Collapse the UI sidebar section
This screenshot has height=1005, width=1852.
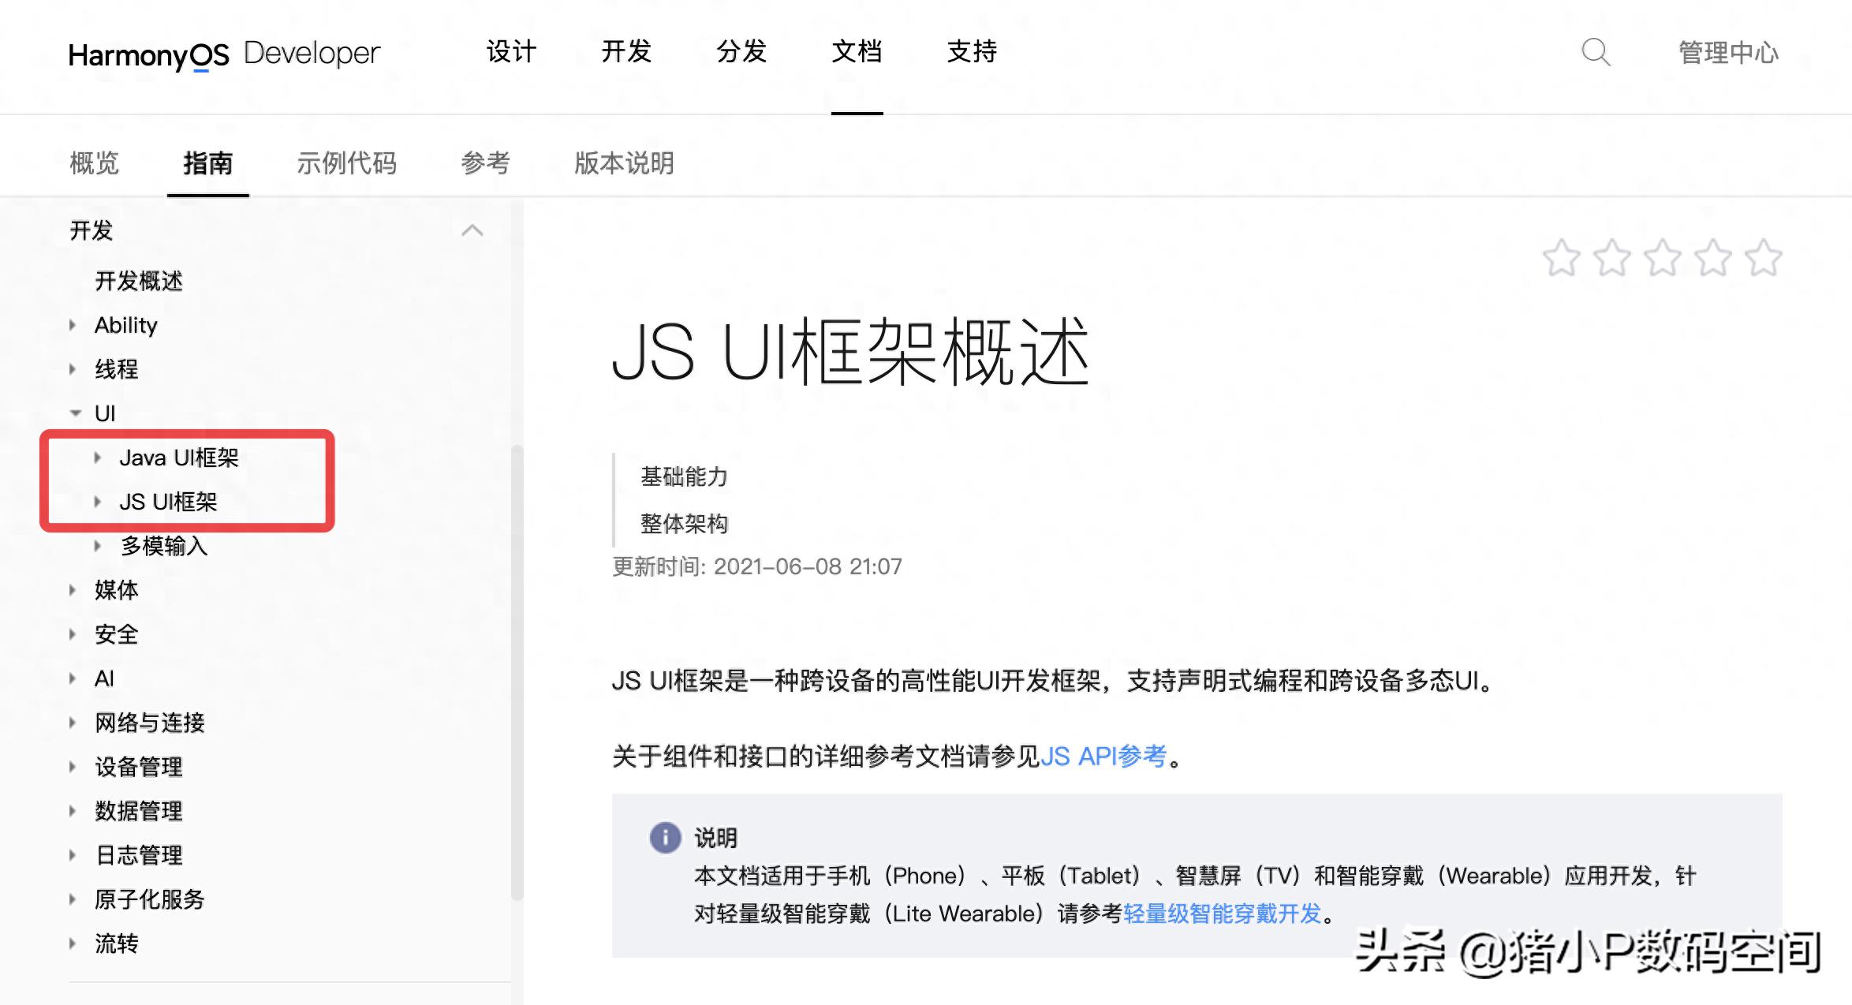pyautogui.click(x=75, y=413)
